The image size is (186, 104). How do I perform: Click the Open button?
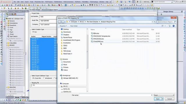(x=158, y=99)
